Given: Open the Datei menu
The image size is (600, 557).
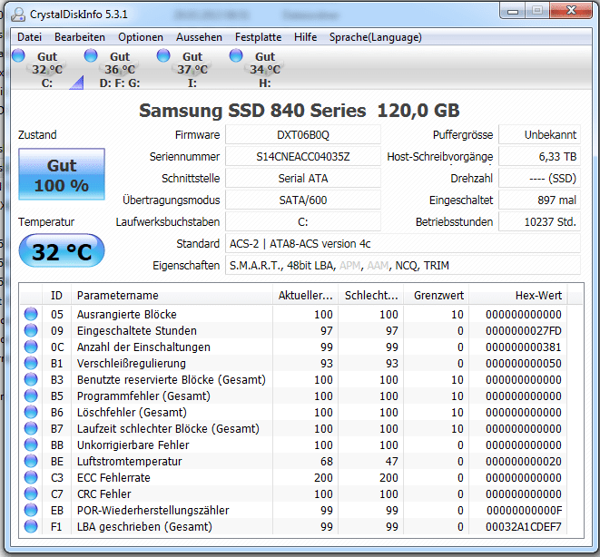Looking at the screenshot, I should pyautogui.click(x=30, y=37).
